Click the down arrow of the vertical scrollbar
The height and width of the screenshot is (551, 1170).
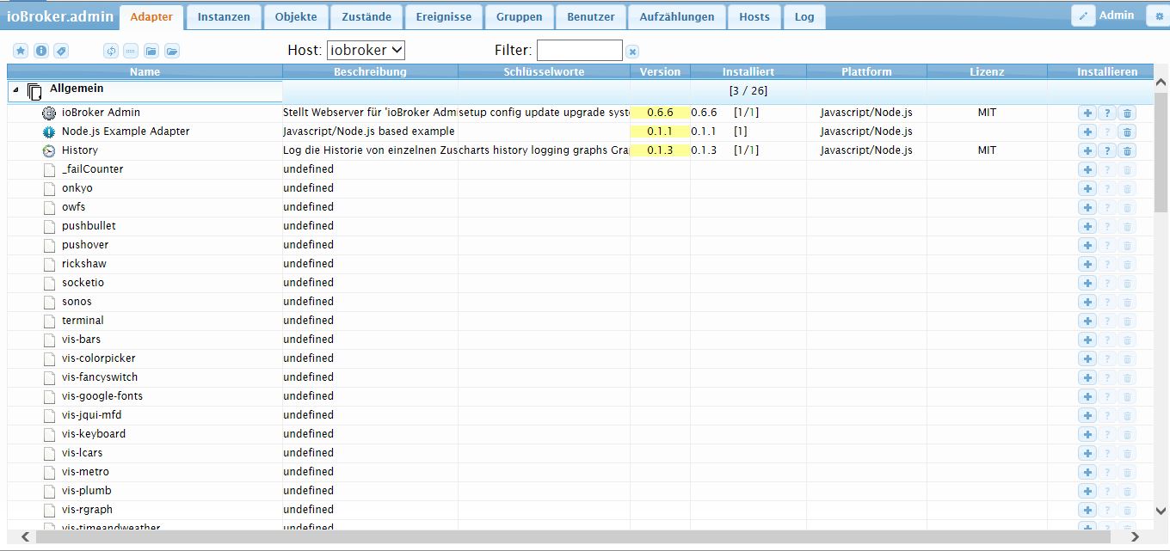[1161, 510]
